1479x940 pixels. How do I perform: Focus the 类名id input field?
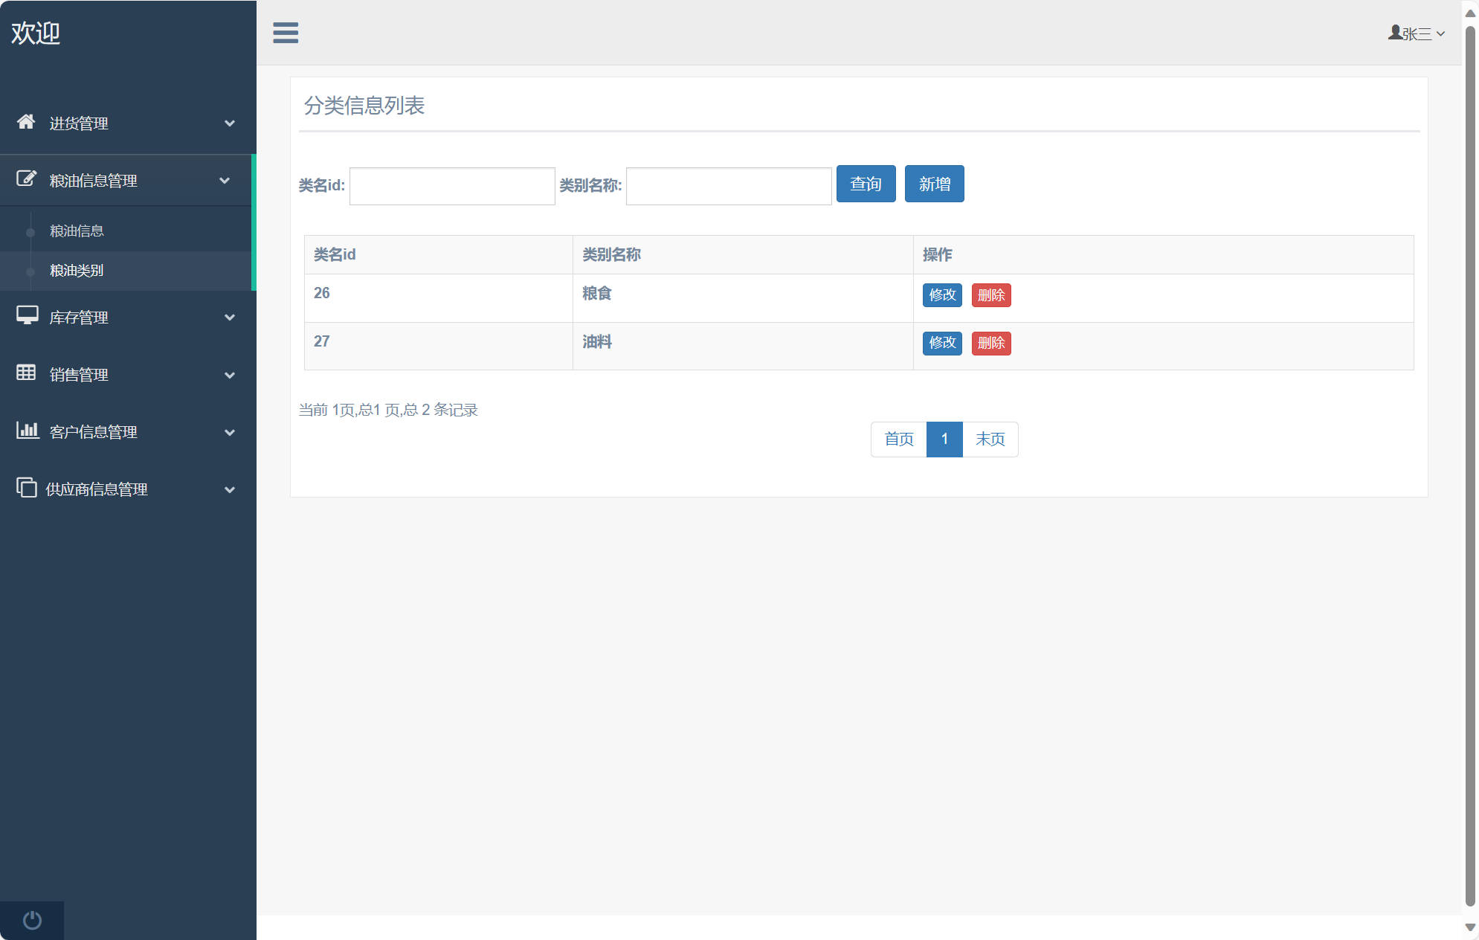[452, 186]
